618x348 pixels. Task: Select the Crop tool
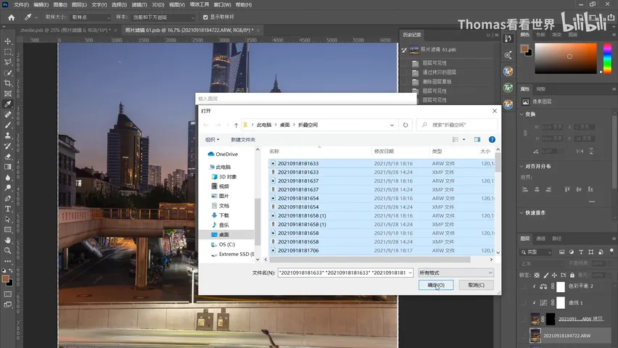pyautogui.click(x=8, y=83)
